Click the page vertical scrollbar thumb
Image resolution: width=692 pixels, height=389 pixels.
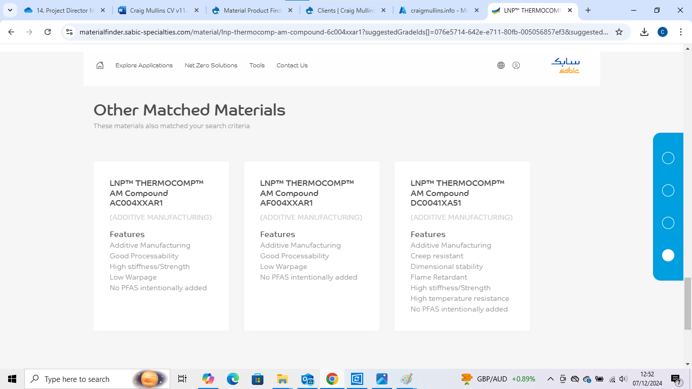point(687,304)
